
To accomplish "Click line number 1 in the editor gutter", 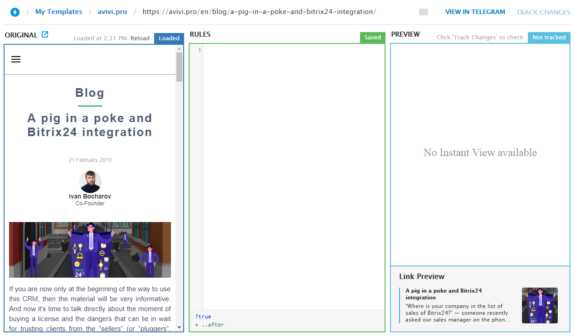I will (x=200, y=50).
